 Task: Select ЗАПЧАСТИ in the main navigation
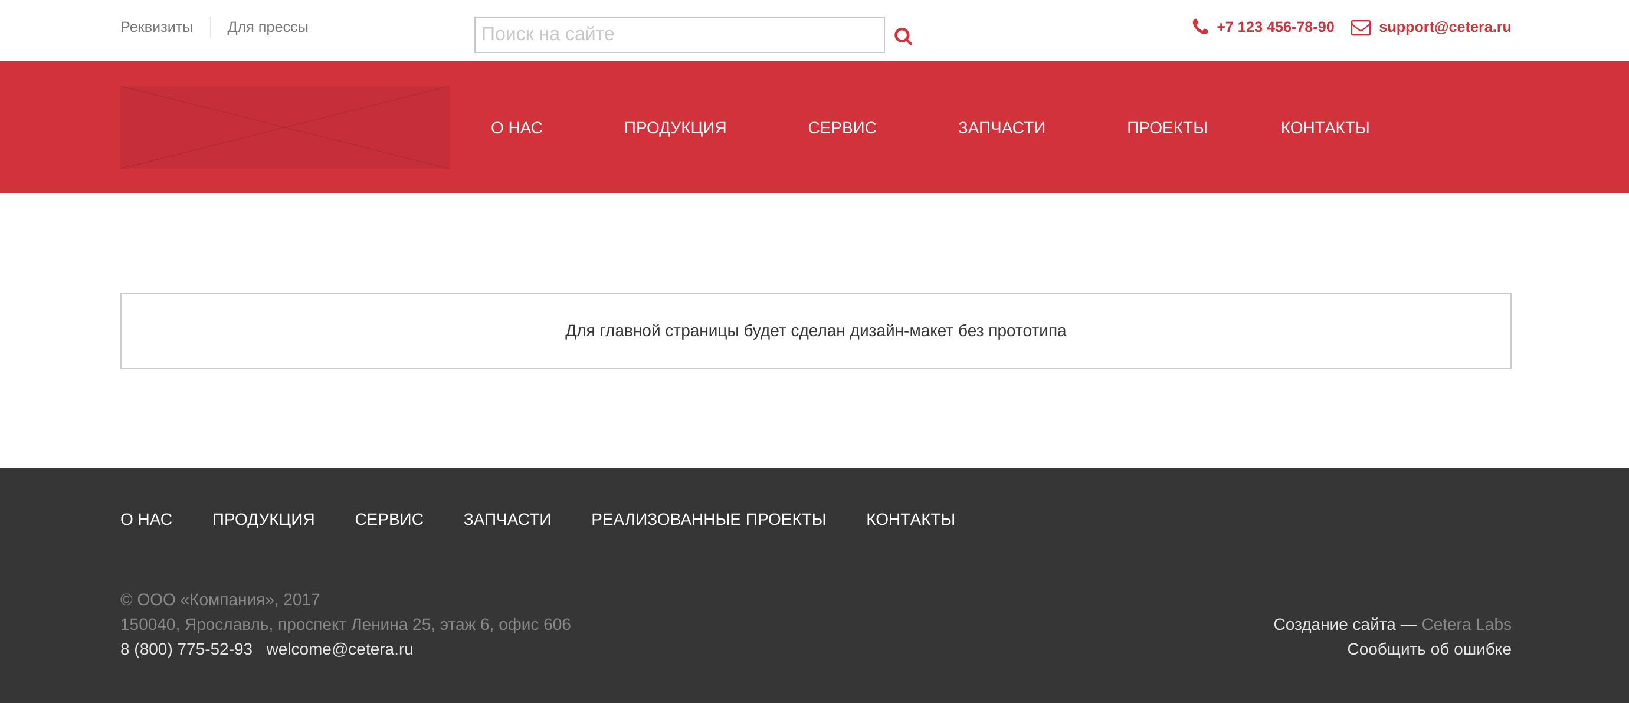tap(1001, 127)
